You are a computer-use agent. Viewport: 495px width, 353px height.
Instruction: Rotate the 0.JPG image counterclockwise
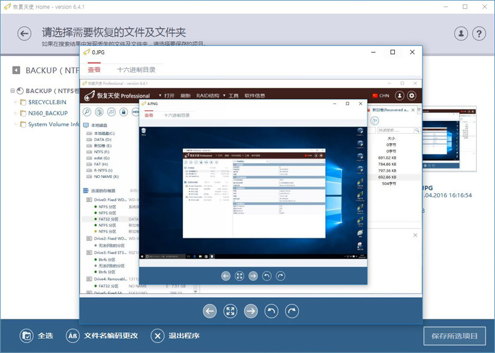point(272,311)
